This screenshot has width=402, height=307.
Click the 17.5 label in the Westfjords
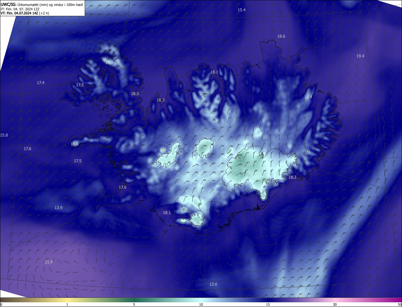80,85
